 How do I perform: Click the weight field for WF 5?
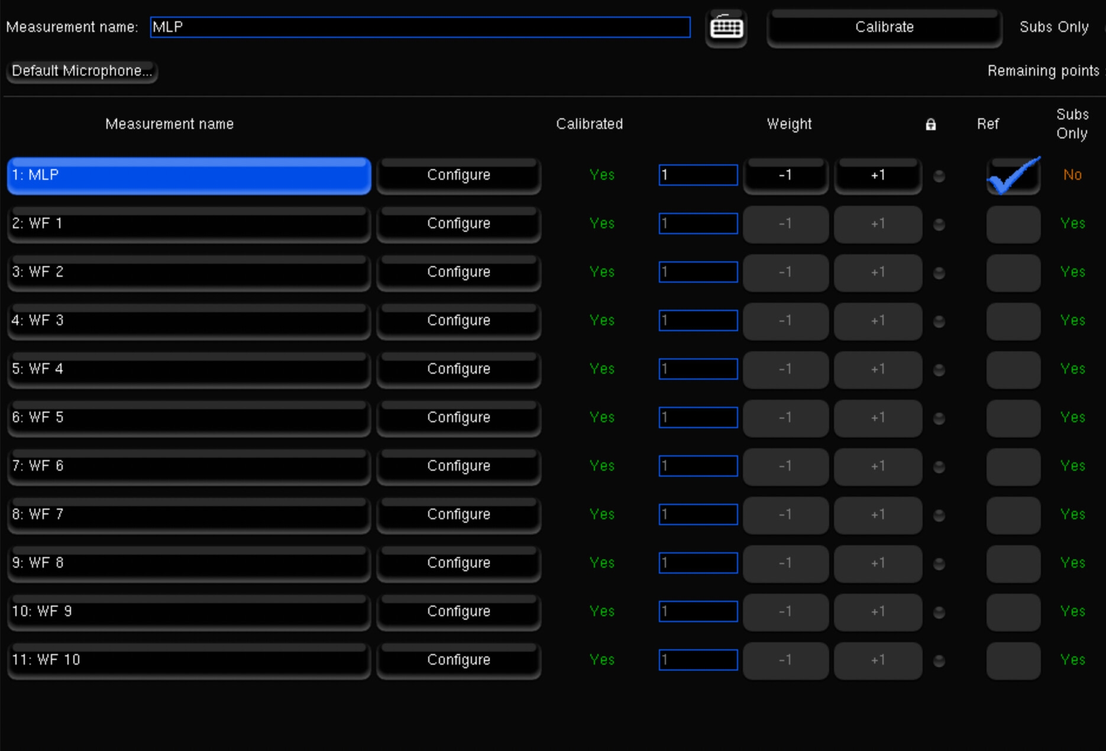[698, 417]
